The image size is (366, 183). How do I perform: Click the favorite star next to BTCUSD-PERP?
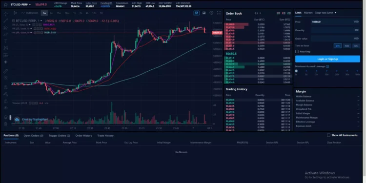[5, 4]
